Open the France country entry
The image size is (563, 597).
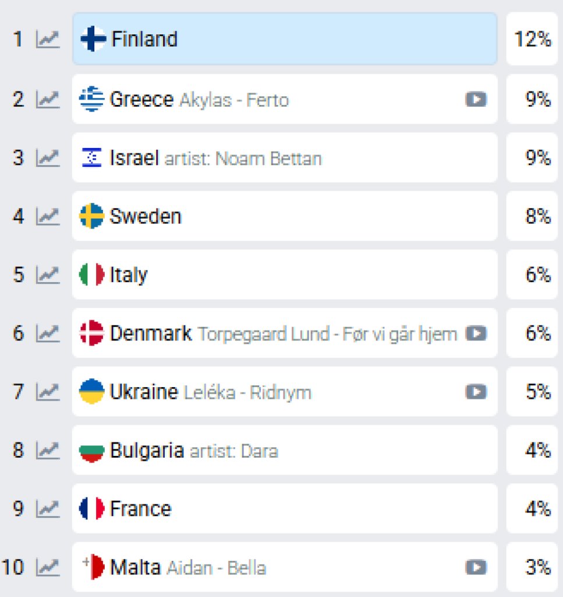285,509
